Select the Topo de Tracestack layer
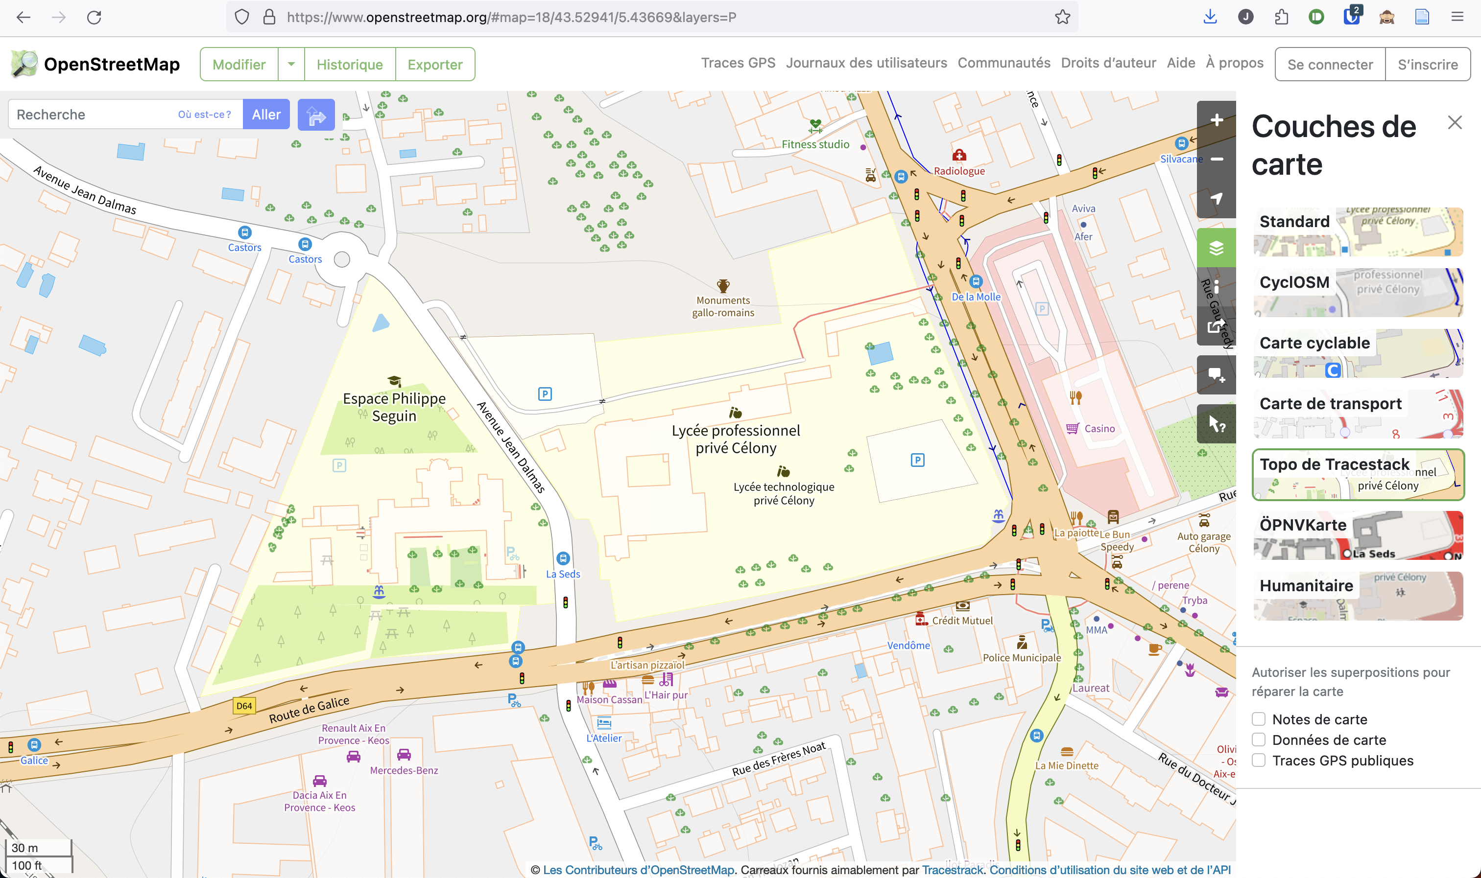 coord(1358,475)
